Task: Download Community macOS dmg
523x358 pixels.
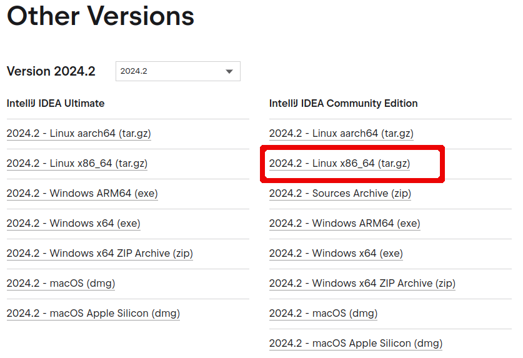Action: 323,314
